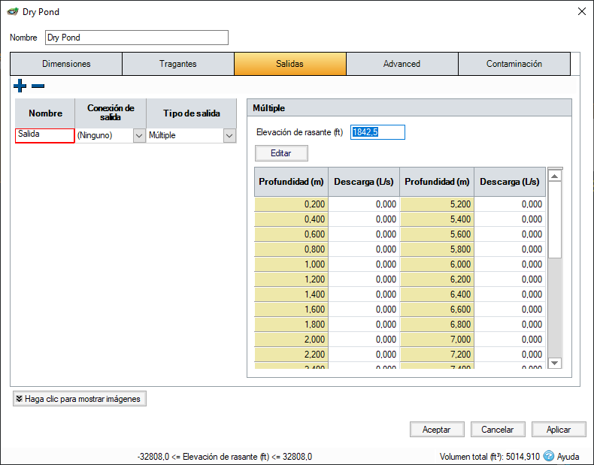
Task: Select the Profundidad cell 6,600
Action: coord(437,309)
